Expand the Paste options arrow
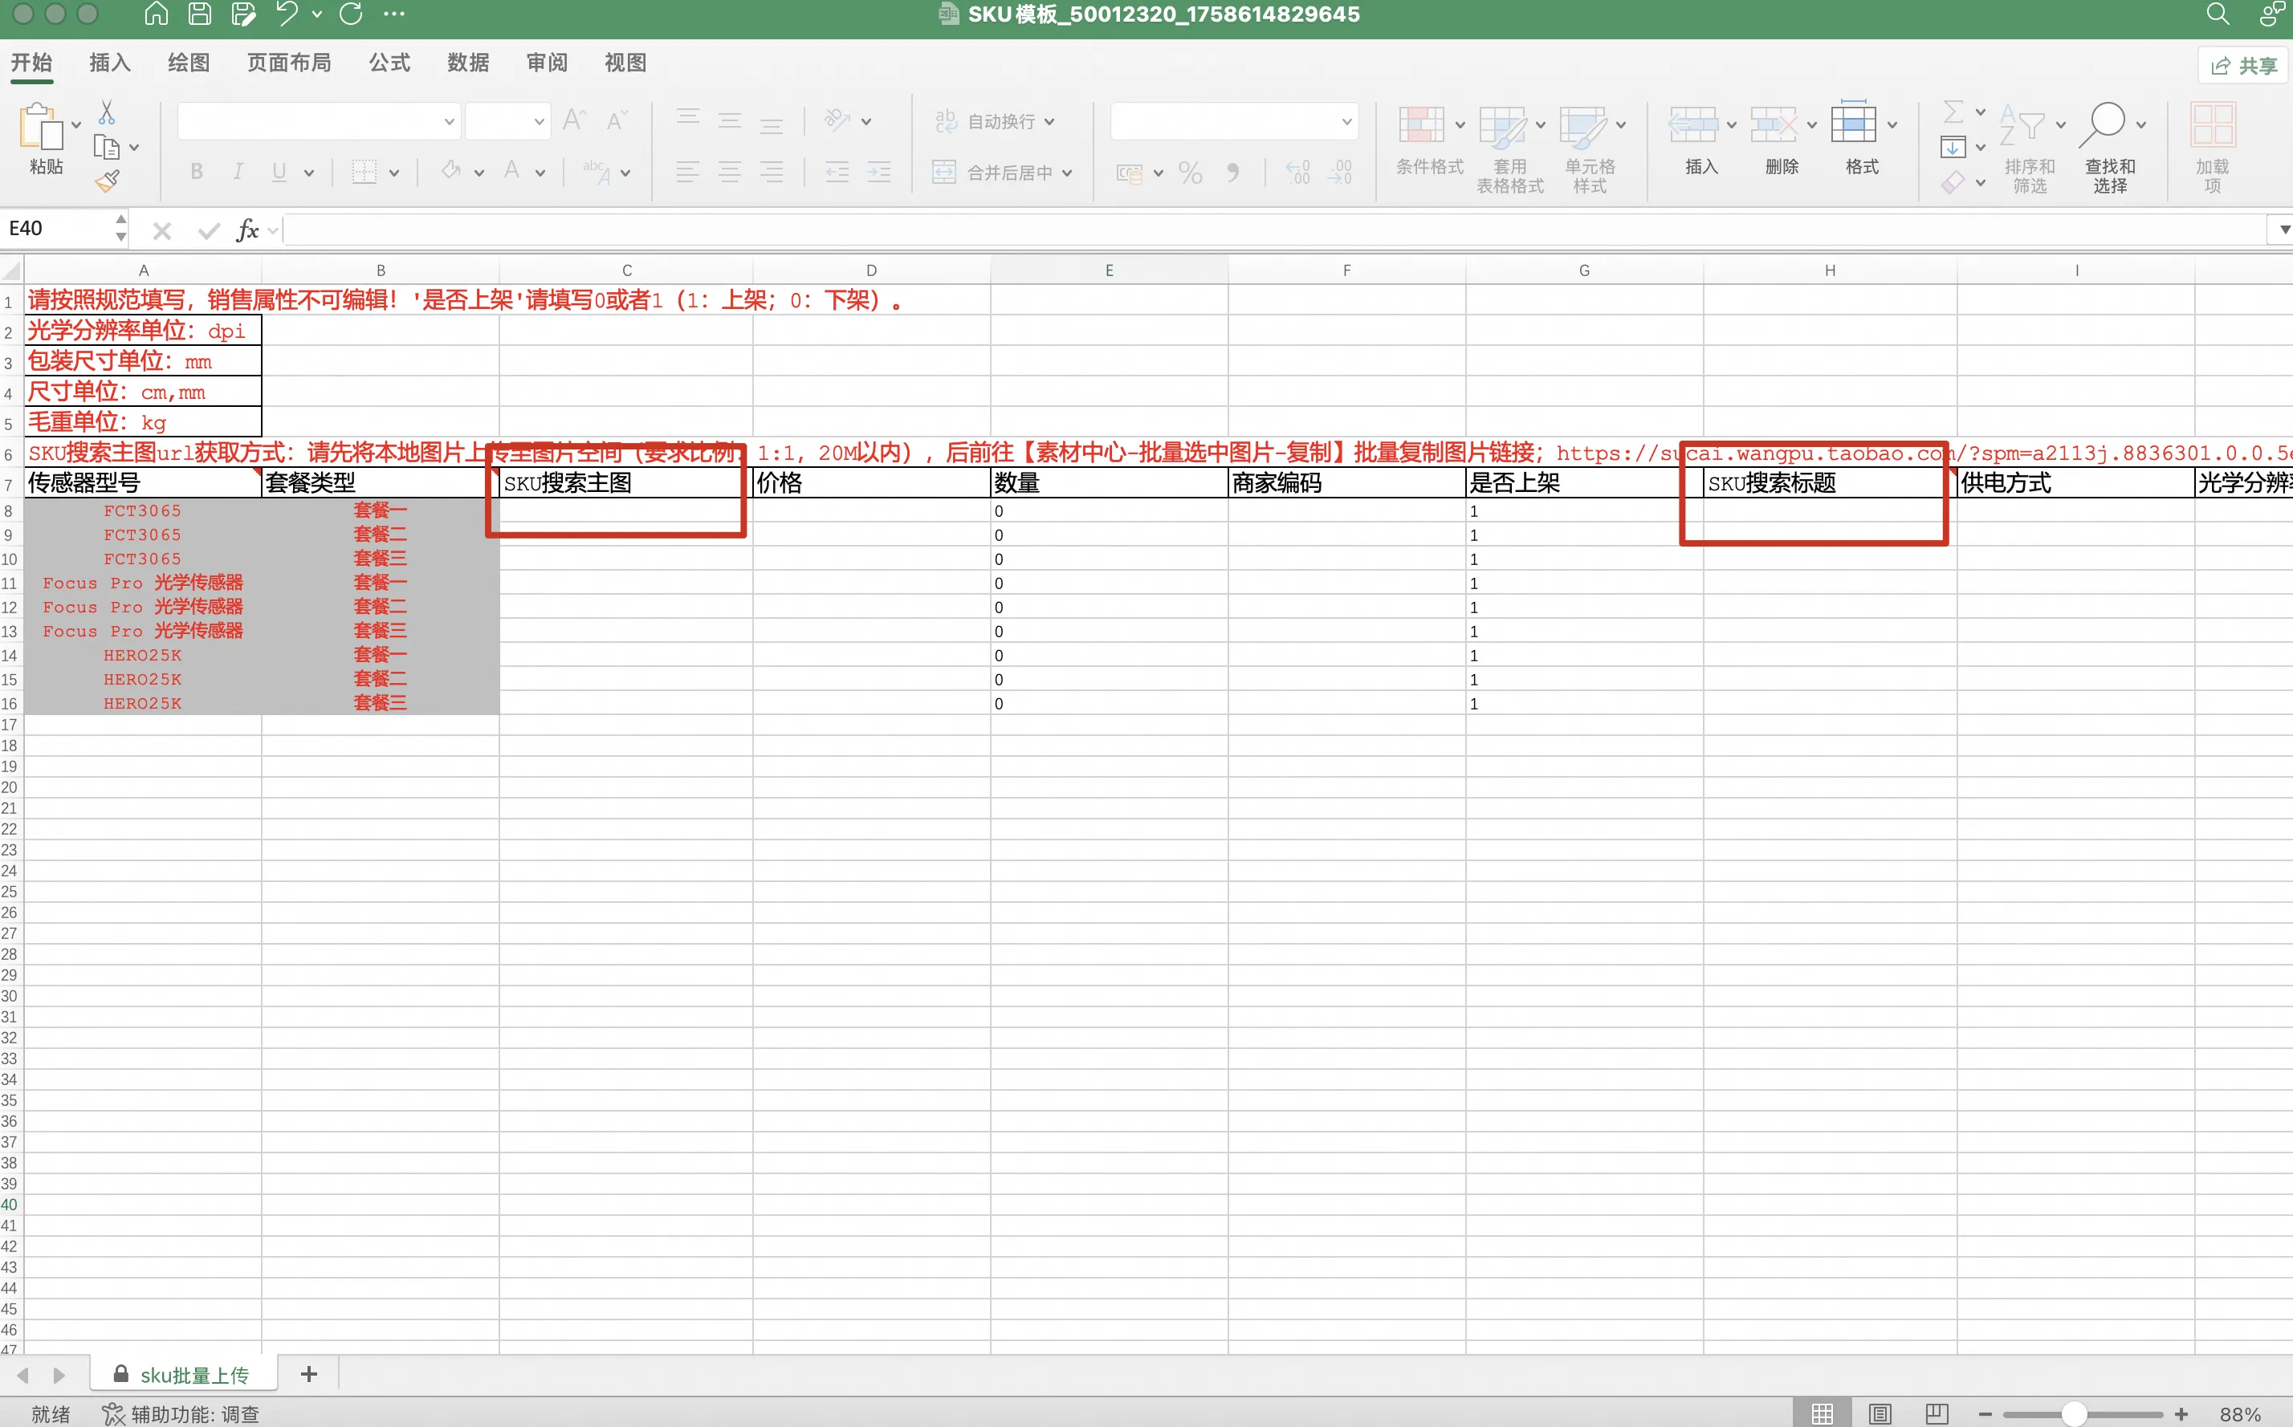The image size is (2293, 1427). click(x=76, y=124)
